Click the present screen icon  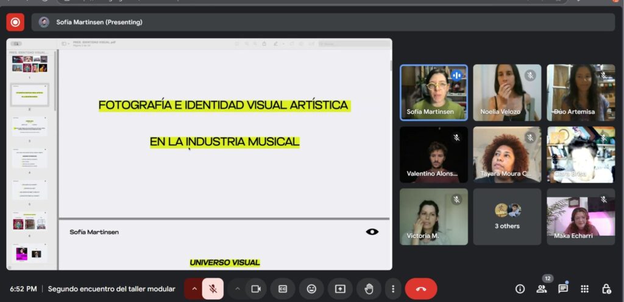pyautogui.click(x=340, y=289)
